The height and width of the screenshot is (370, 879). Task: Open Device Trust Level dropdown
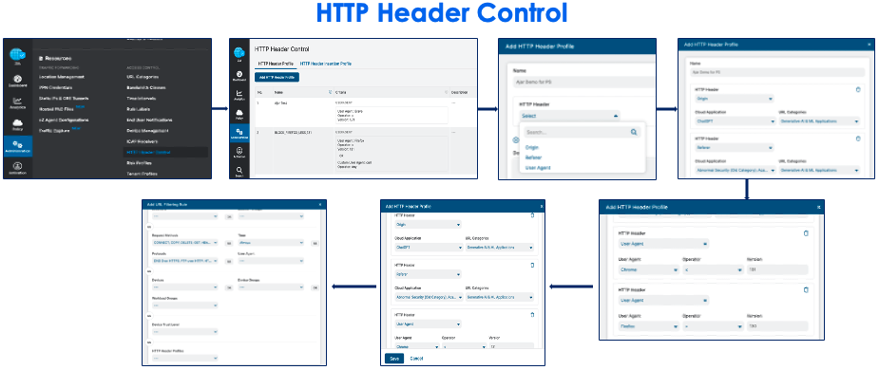(184, 332)
